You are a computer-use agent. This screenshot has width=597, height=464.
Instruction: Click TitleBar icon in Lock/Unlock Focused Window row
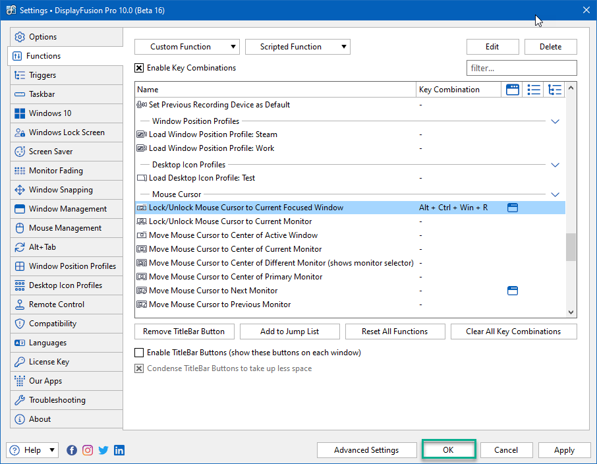tap(513, 208)
